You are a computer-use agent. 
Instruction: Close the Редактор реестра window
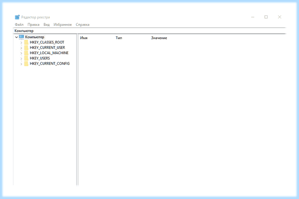[x=280, y=17]
